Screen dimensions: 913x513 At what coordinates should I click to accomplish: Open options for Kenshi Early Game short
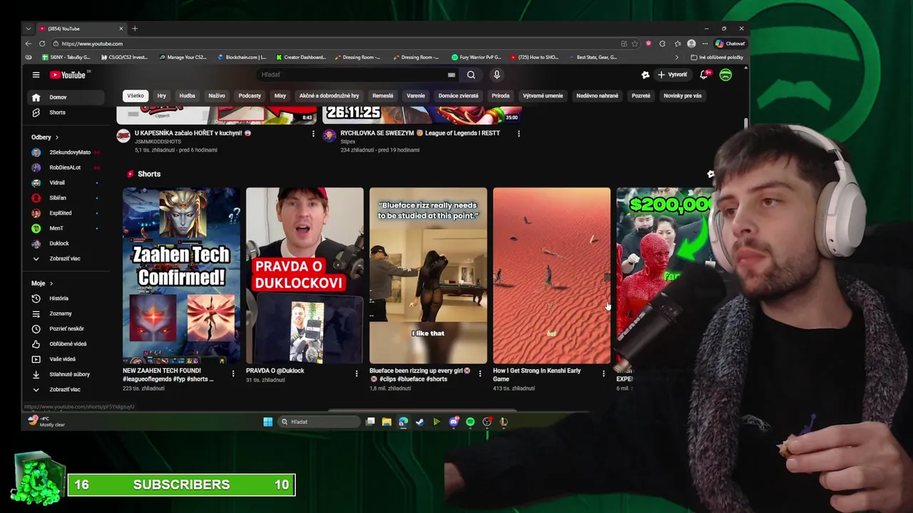tap(603, 373)
